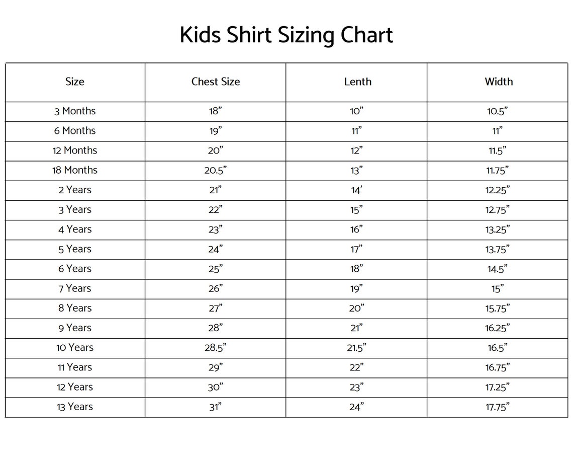The width and height of the screenshot is (573, 459).
Task: Select the 13 Years size row label
Action: [x=75, y=407]
